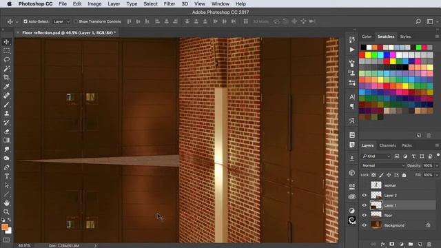Open the Filter menu
The height and width of the screenshot is (248, 441).
170,3
